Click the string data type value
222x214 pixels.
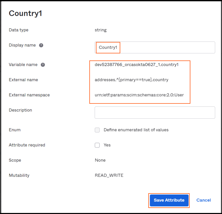point(101,30)
